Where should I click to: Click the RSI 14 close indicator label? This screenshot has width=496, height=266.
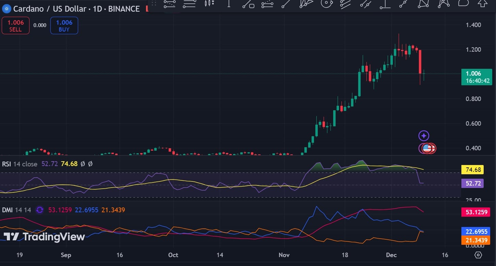pyautogui.click(x=20, y=164)
